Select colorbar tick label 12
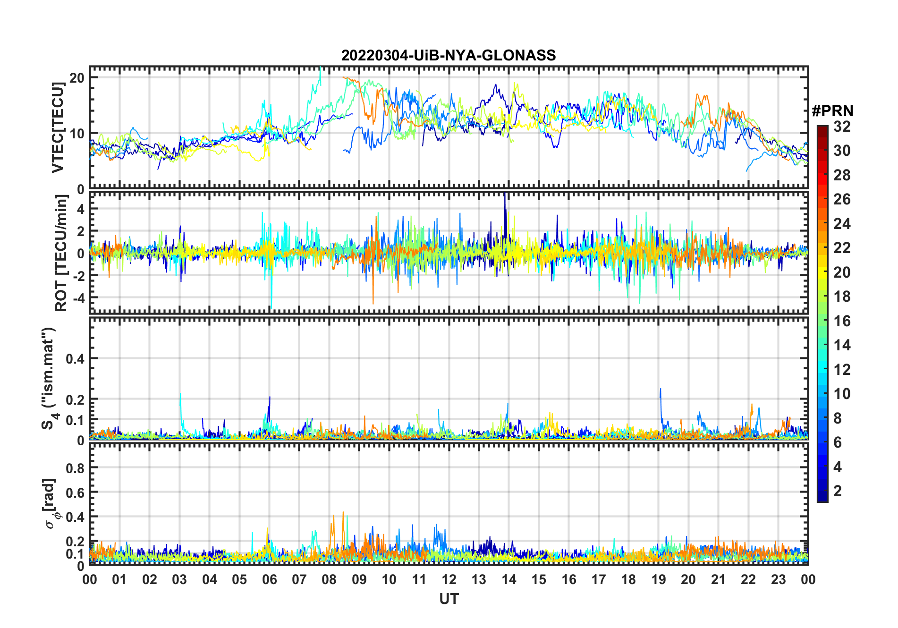Image resolution: width=898 pixels, height=628 pixels. [x=842, y=369]
